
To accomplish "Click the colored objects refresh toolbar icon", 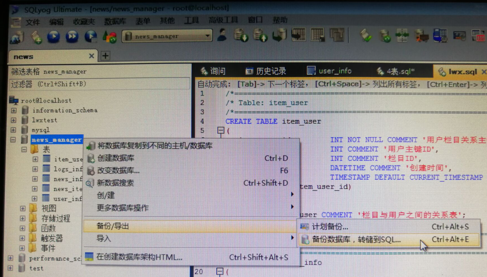I will pos(110,37).
